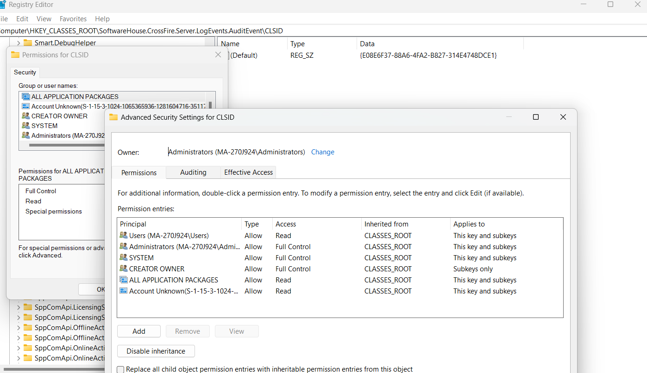Select the Permissions tab
Image resolution: width=647 pixels, height=373 pixels.
[x=139, y=172]
